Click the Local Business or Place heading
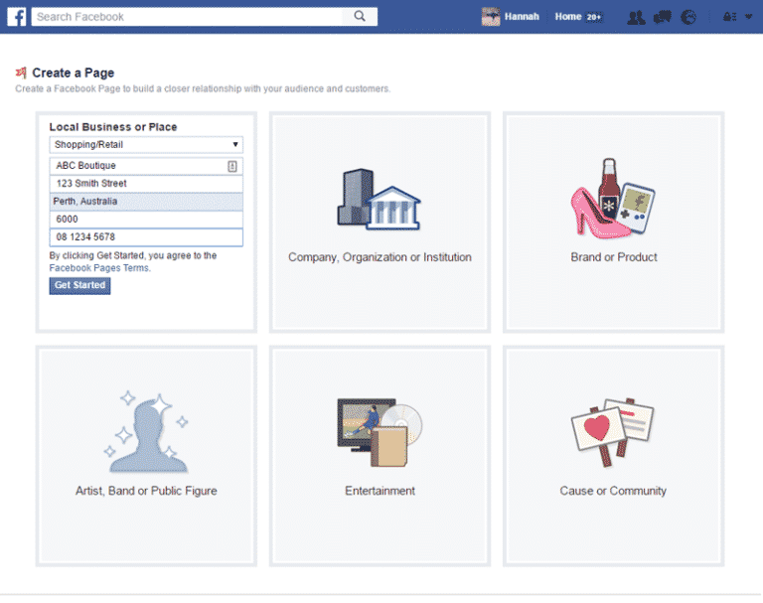Viewport: 763px width, 603px height. (x=113, y=127)
